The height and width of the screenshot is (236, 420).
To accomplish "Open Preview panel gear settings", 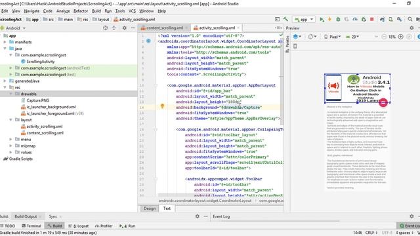I will pos(411,28).
